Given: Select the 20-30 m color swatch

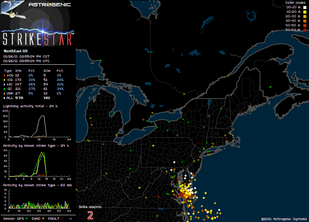Looking at the screenshot, I should (305, 17).
